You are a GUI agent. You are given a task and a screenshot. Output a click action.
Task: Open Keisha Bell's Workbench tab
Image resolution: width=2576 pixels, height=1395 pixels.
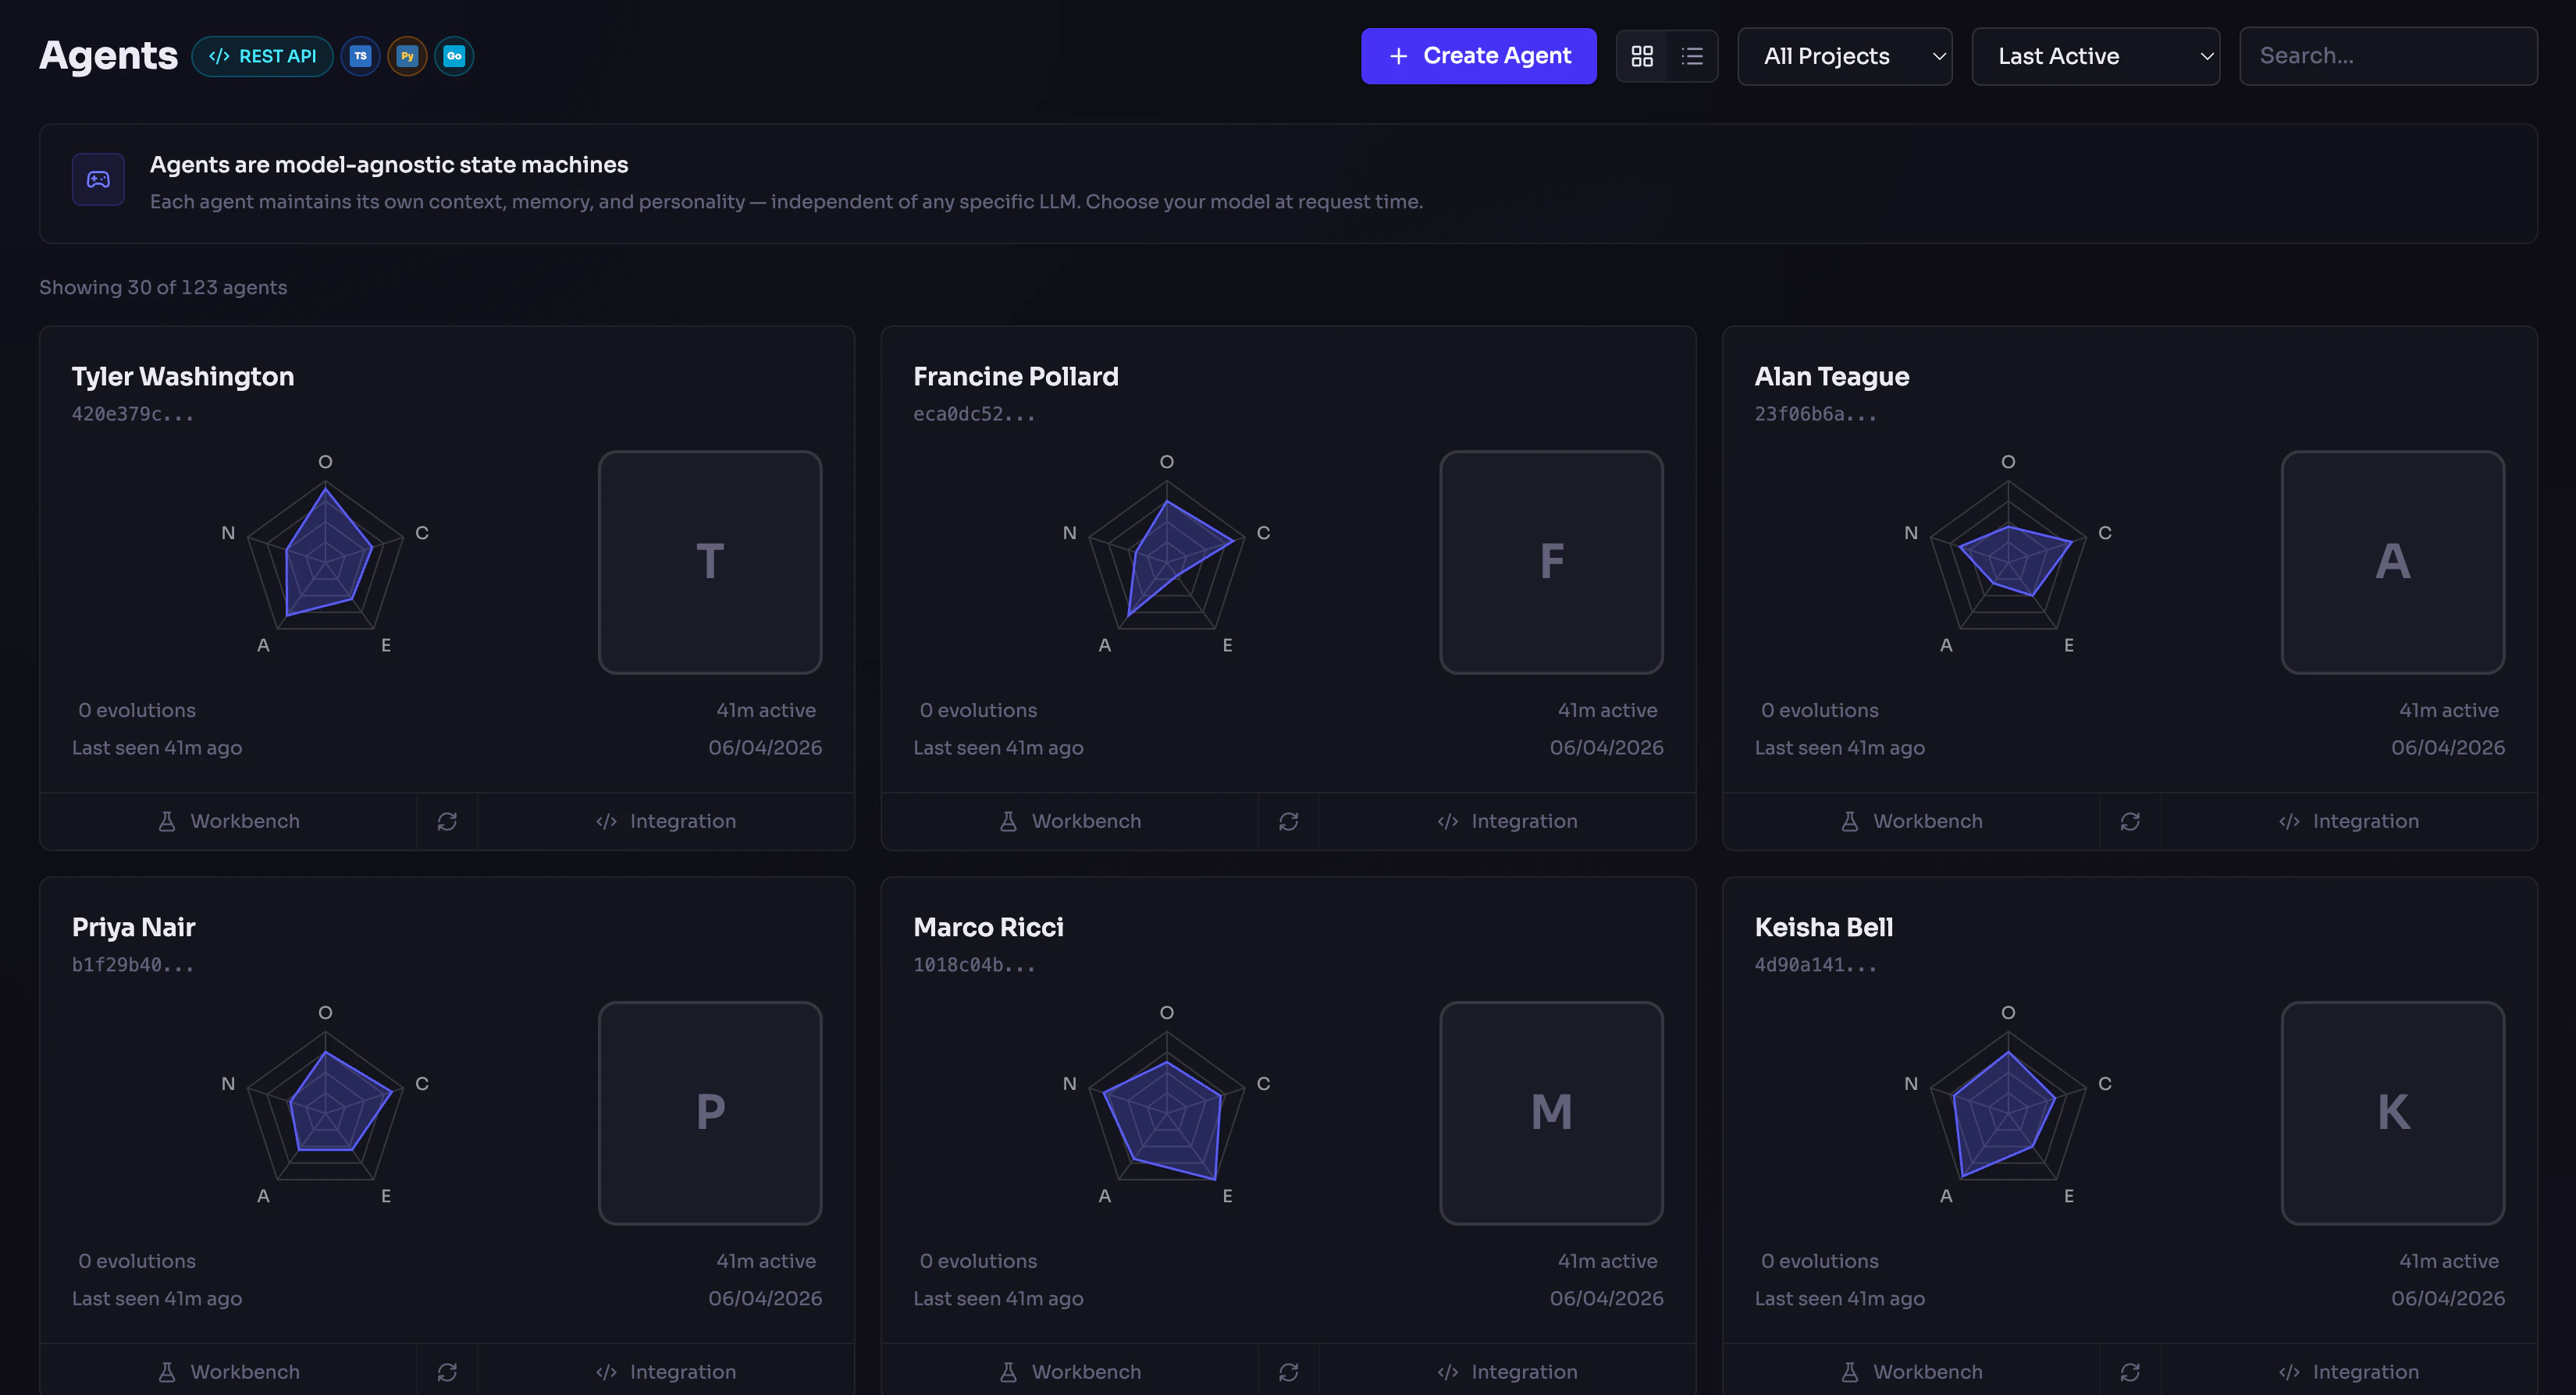click(1911, 1372)
